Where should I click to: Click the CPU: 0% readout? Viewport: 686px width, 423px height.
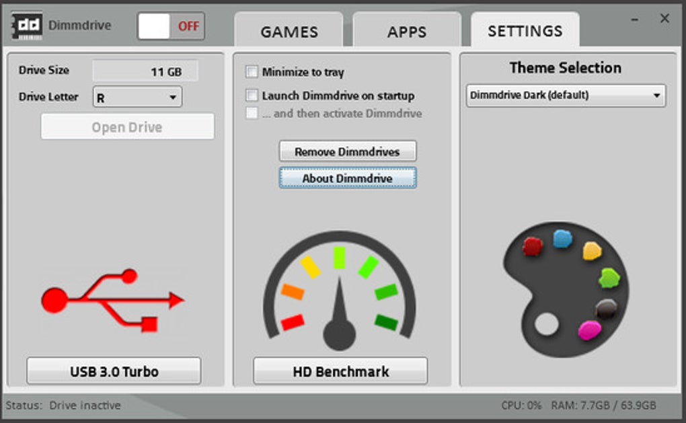click(x=521, y=405)
